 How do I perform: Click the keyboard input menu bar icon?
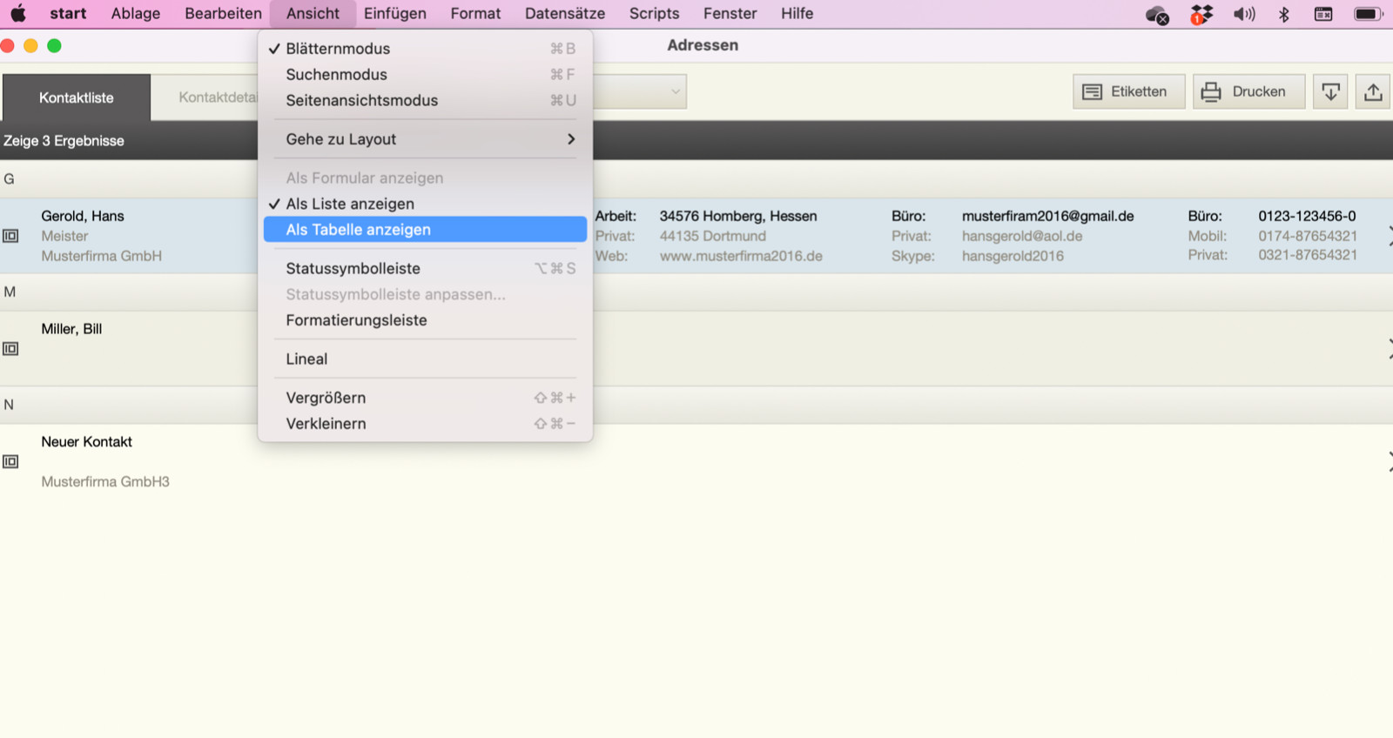(1323, 14)
